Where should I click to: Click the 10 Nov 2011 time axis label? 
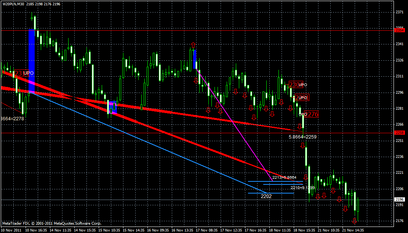[11, 230]
